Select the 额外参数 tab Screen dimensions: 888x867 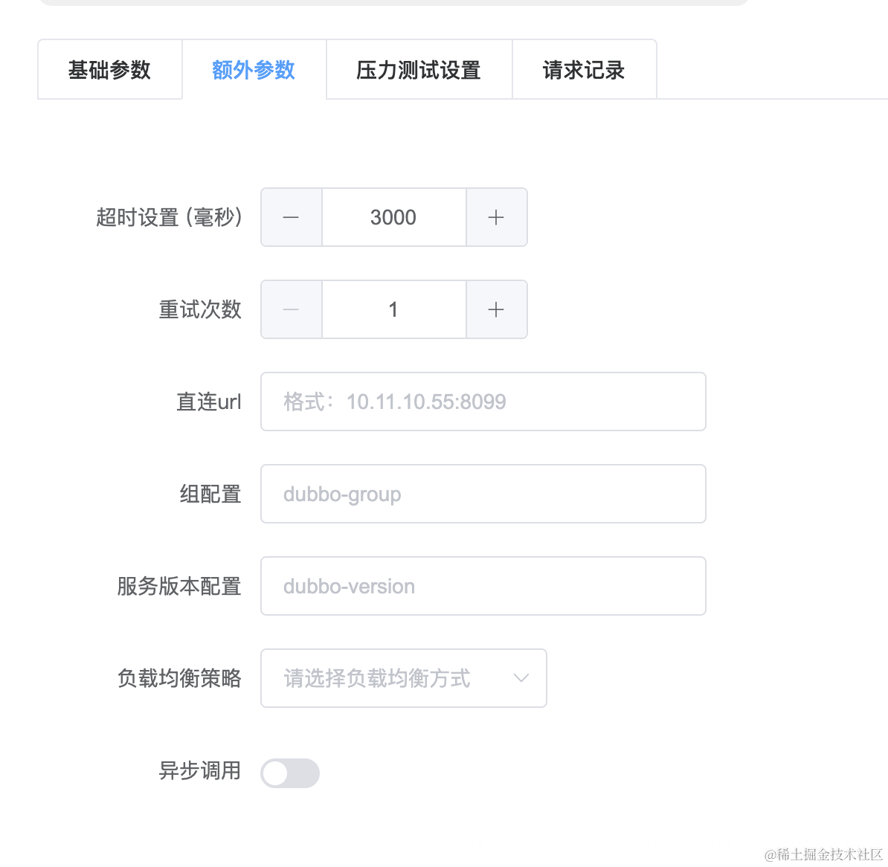point(254,69)
